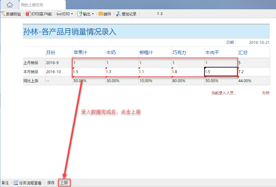Click the 7.2 value in toolbar
This screenshot has height=187, width=276.
click(160, 14)
